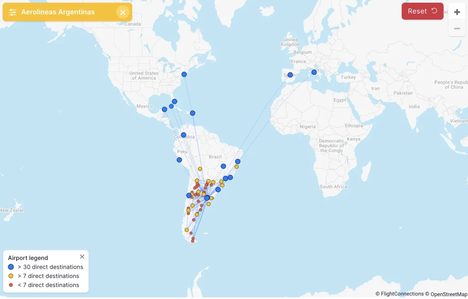468x299 pixels.
Task: Select the yellow airport marker in Bolivia
Action: (x=200, y=169)
